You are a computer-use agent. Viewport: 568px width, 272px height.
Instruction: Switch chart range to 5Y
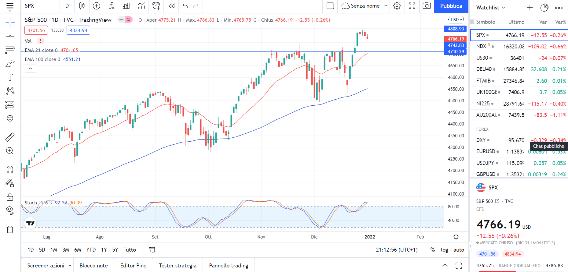(115, 250)
